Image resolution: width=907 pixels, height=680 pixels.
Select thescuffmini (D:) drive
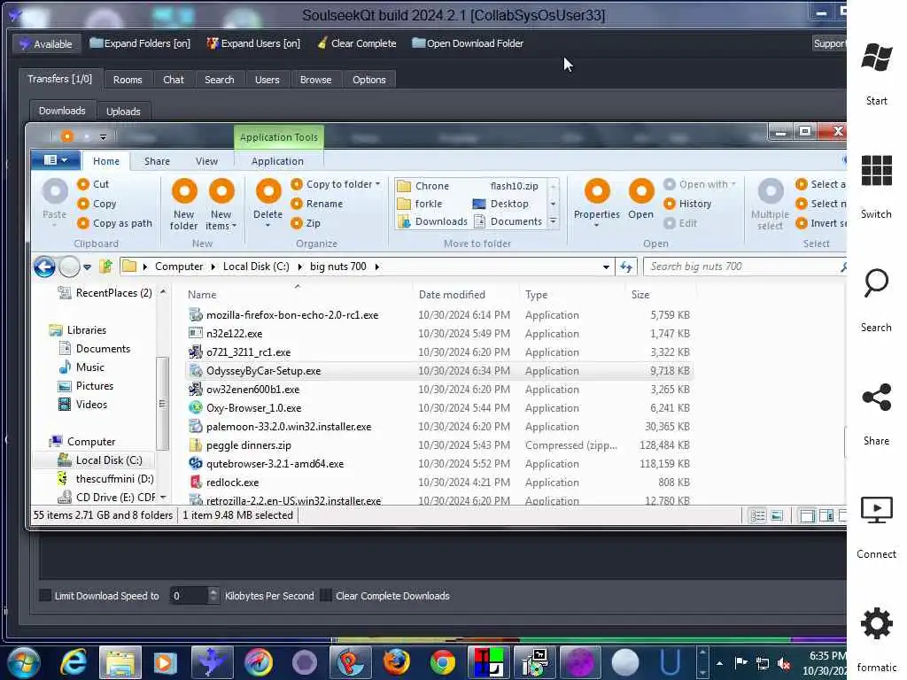[x=114, y=479]
